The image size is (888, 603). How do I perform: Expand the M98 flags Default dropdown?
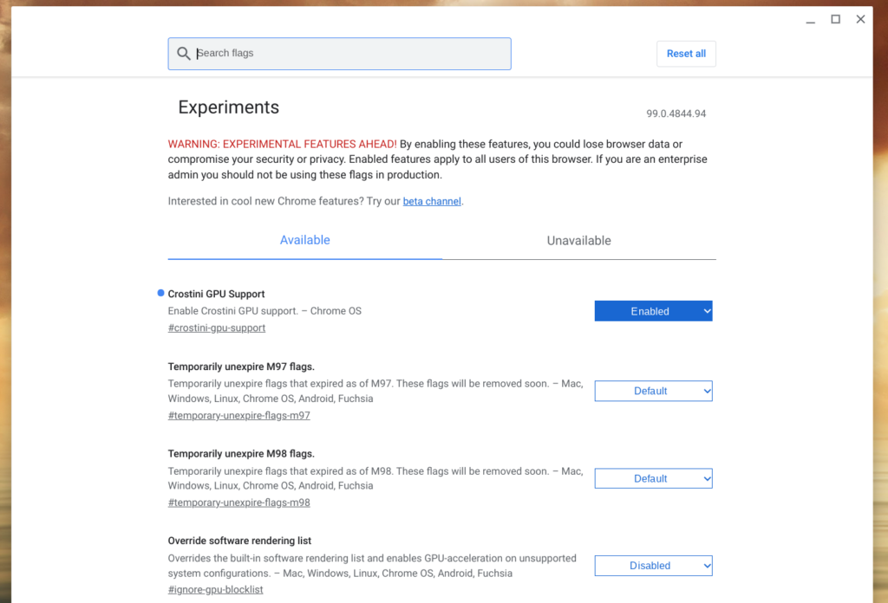pyautogui.click(x=653, y=478)
